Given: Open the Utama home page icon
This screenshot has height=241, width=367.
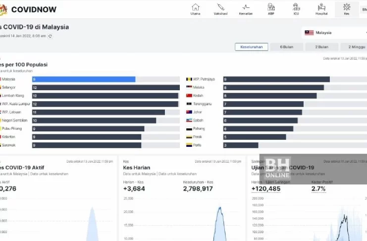Looking at the screenshot, I should (195, 7).
